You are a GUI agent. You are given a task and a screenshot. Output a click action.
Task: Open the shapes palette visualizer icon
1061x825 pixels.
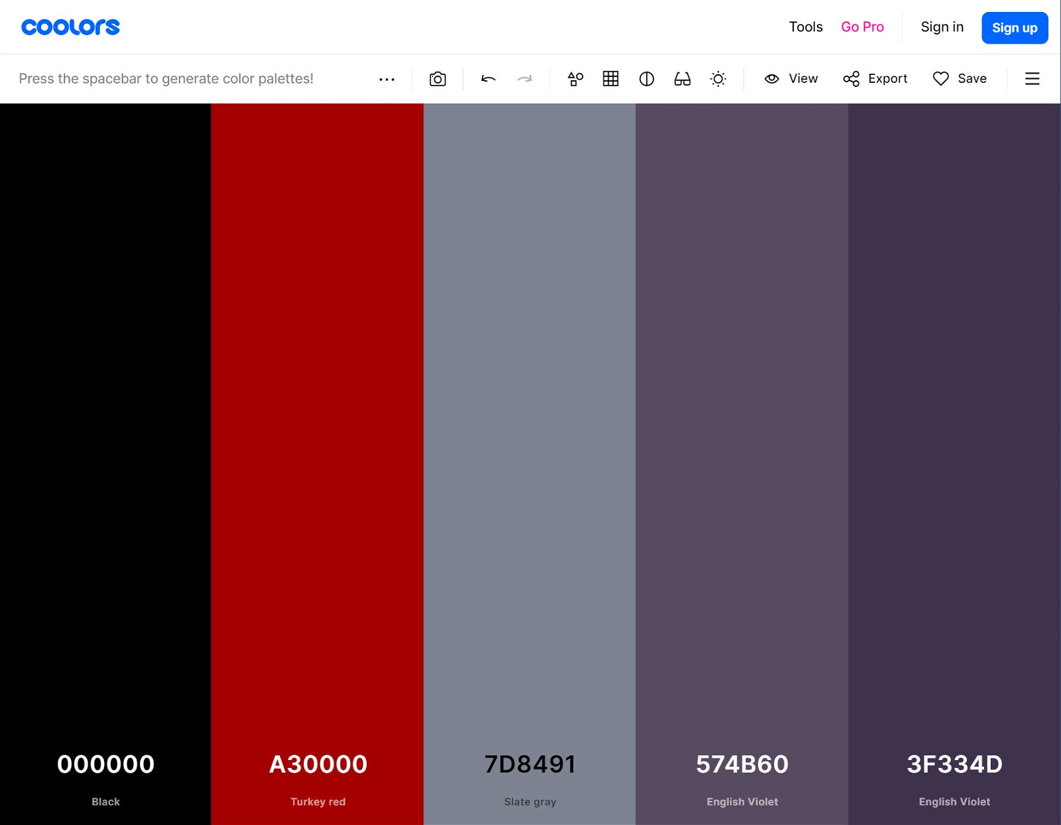point(575,79)
